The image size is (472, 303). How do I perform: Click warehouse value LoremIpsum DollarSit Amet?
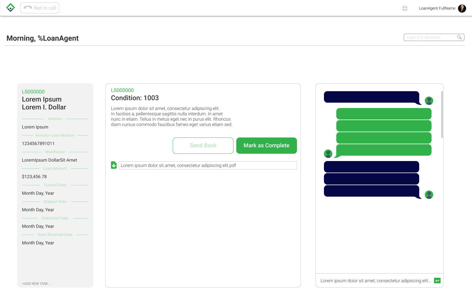click(49, 160)
